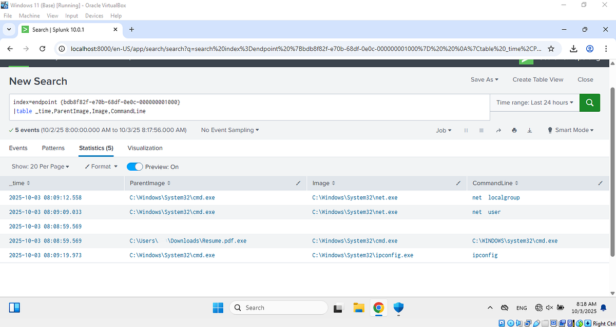
Task: Bookmark page with star icon in address bar
Action: click(551, 49)
